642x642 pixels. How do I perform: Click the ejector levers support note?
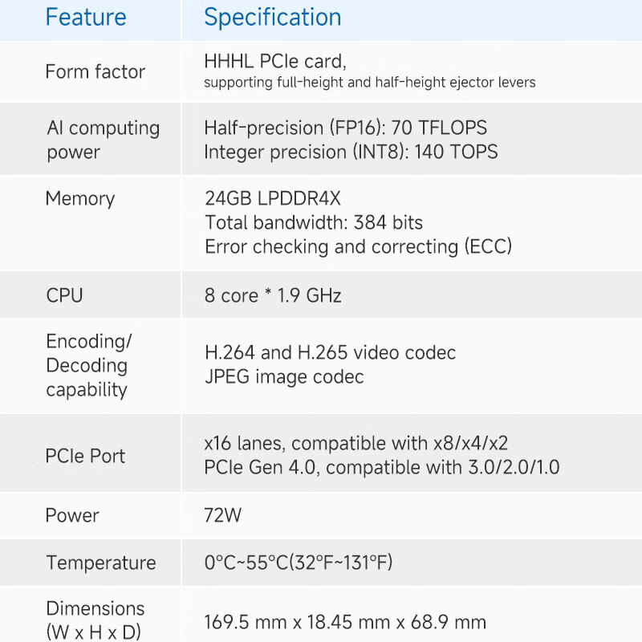[369, 83]
